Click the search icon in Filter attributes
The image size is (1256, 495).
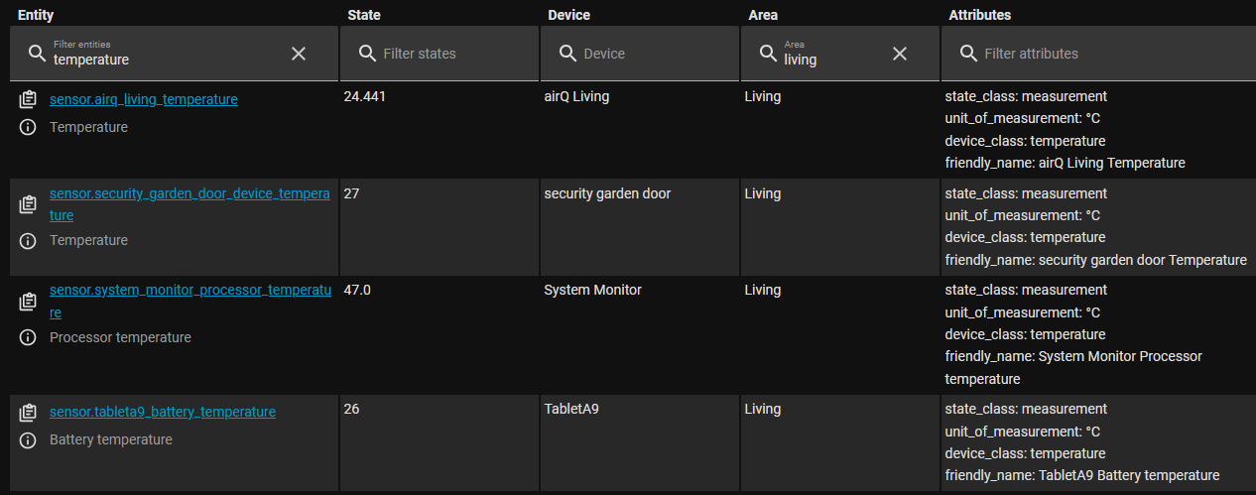[967, 54]
